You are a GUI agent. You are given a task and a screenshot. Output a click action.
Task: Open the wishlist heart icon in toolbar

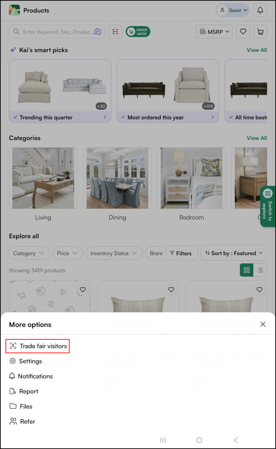tap(243, 32)
